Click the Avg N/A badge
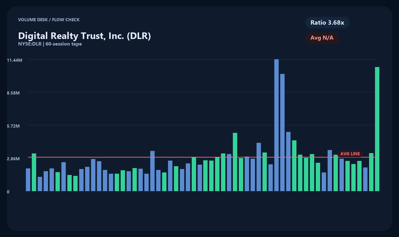Screen dimensions: 399x237 click(x=322, y=38)
